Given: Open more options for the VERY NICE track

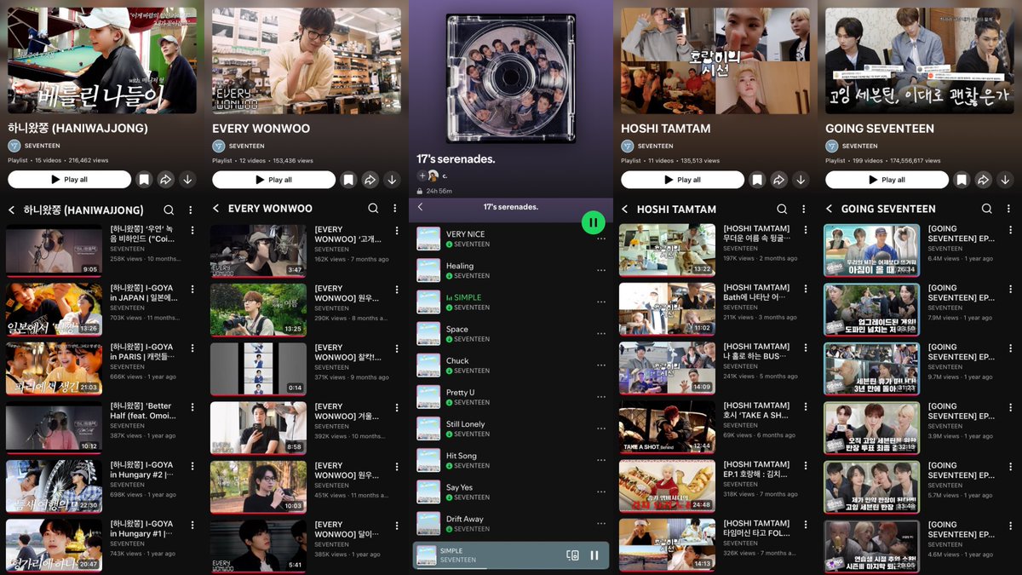Looking at the screenshot, I should [x=601, y=239].
